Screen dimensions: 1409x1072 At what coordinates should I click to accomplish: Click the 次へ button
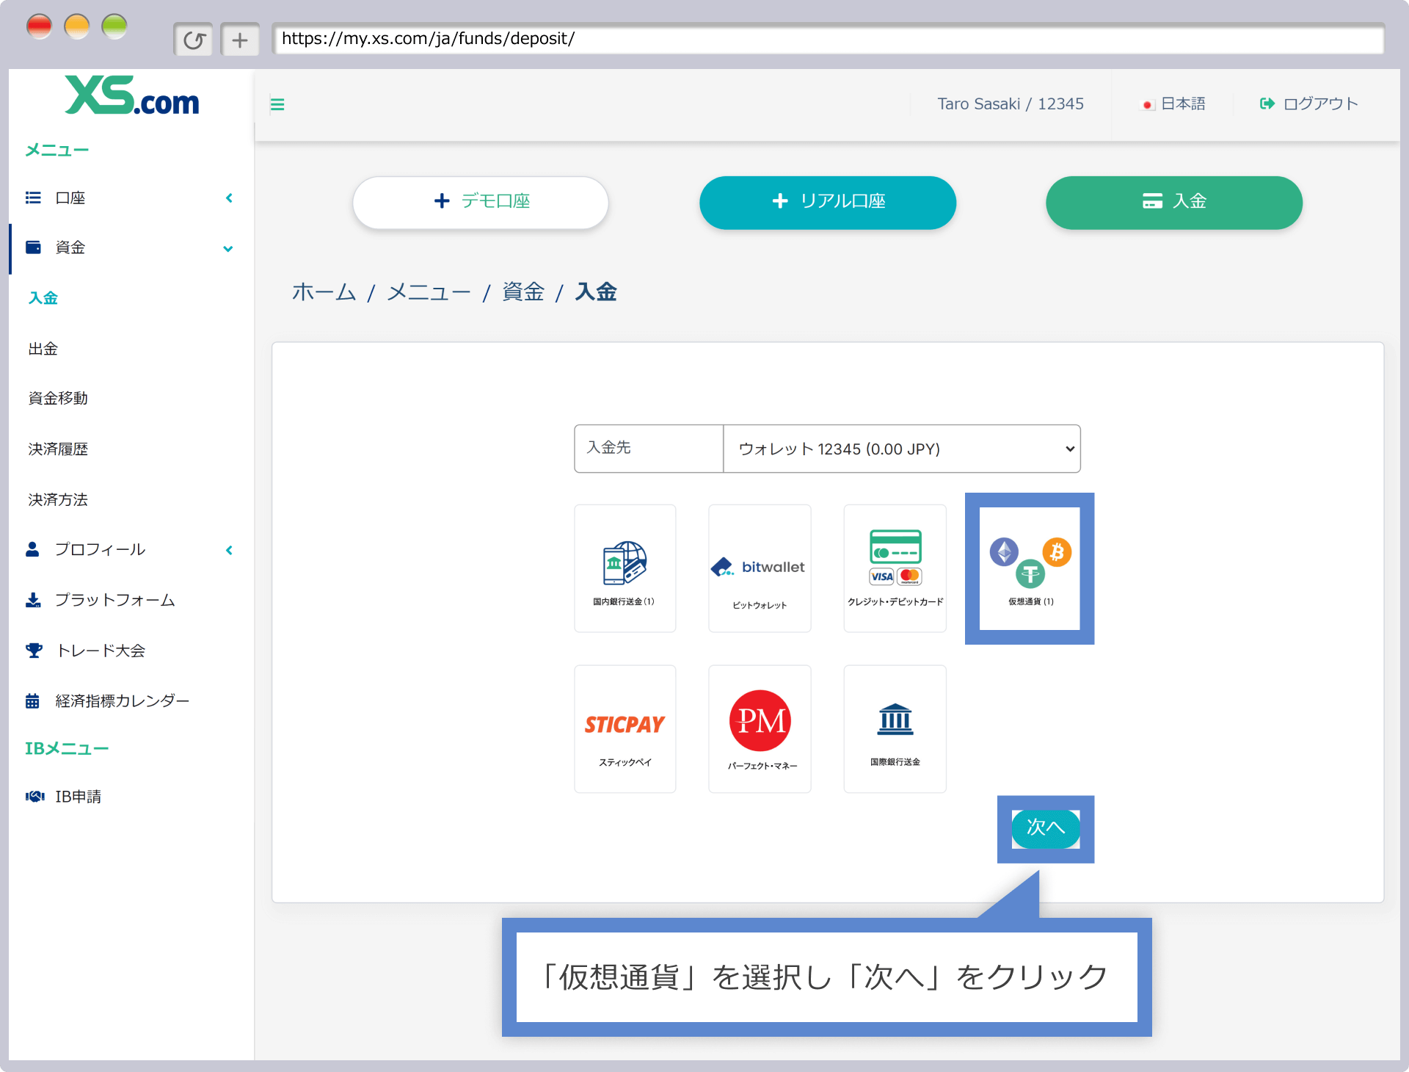click(1046, 828)
